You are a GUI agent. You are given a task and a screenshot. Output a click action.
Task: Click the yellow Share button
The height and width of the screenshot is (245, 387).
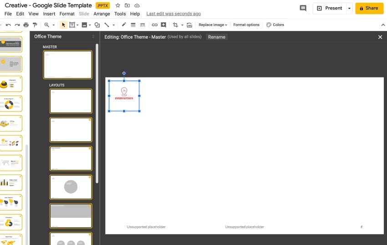[369, 8]
